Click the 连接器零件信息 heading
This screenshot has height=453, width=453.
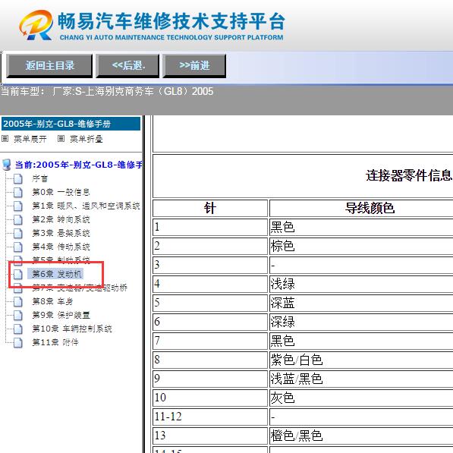point(408,175)
